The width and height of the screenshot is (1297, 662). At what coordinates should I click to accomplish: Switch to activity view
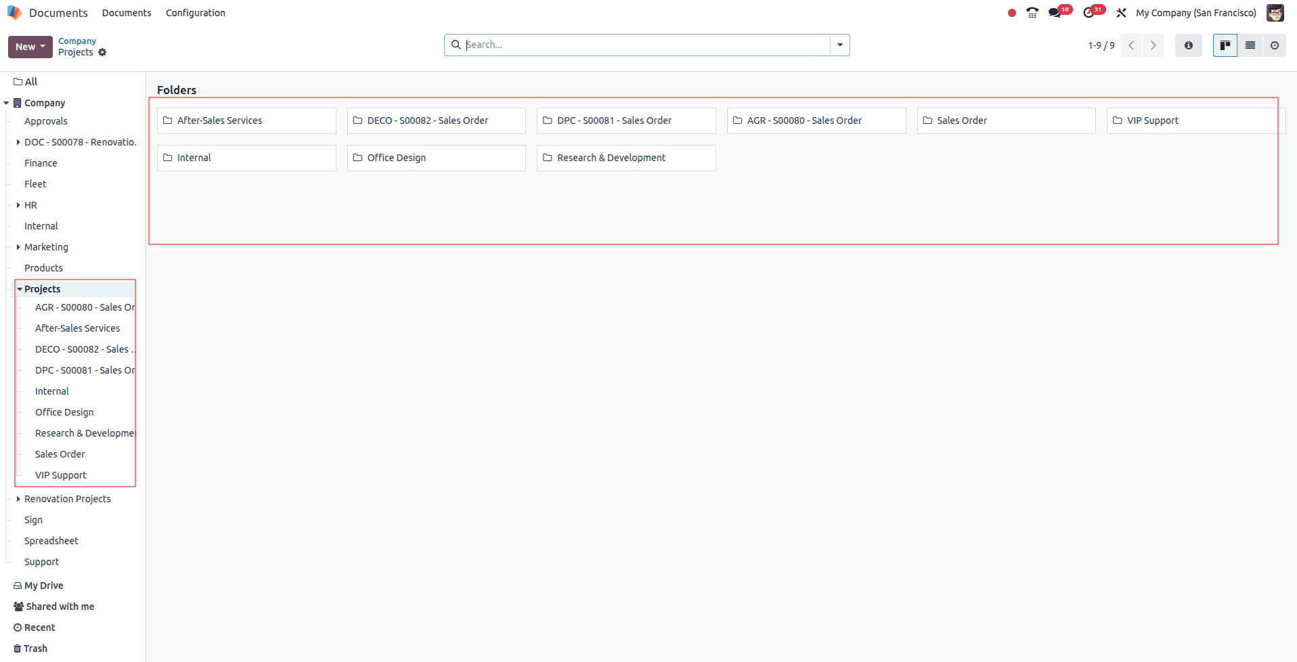coord(1275,45)
